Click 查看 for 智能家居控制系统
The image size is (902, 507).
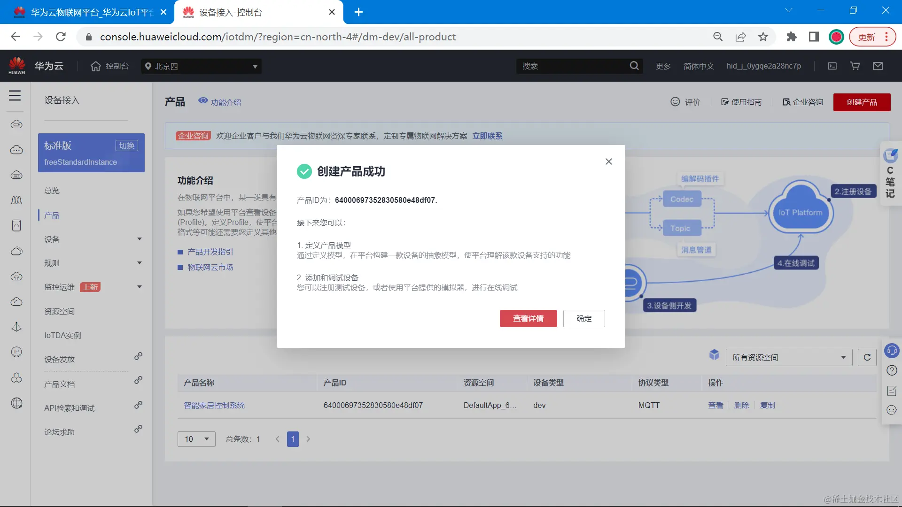click(715, 405)
